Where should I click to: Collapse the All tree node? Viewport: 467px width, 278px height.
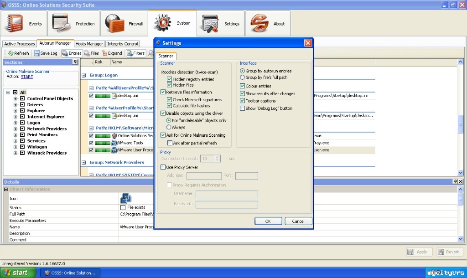pyautogui.click(x=8, y=92)
